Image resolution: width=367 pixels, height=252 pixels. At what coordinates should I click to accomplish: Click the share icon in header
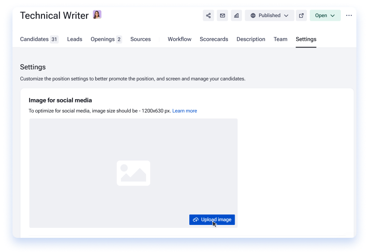(208, 15)
